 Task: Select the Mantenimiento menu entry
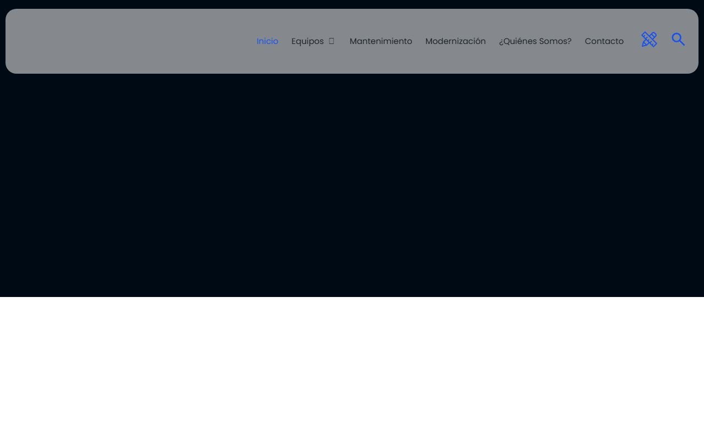[381, 41]
